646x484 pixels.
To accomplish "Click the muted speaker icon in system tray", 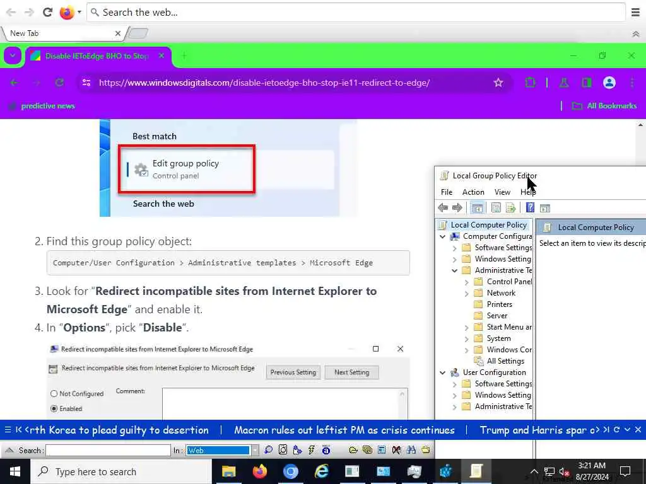I will point(565,471).
